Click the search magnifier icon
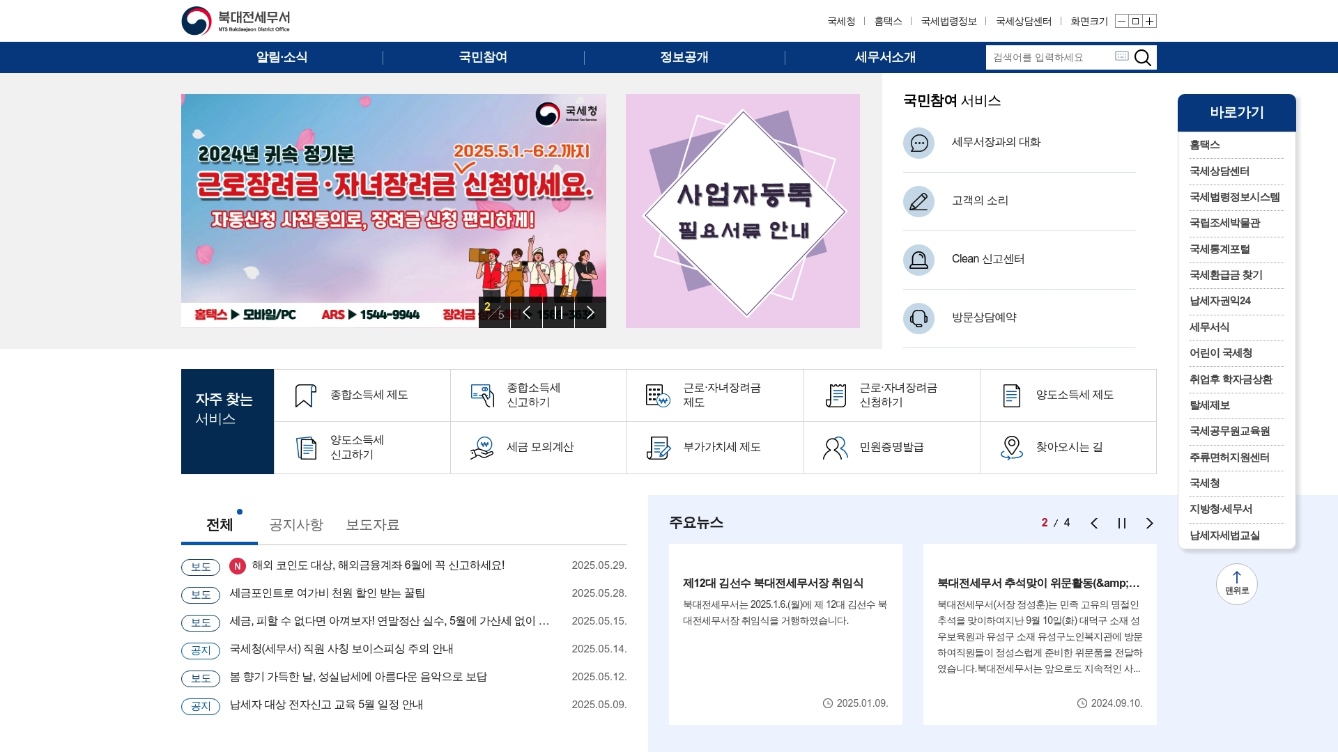Screen dimensions: 1338x752 [x=1143, y=57]
